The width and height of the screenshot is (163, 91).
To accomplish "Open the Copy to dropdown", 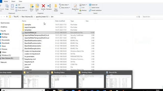I will [x=37, y=8].
